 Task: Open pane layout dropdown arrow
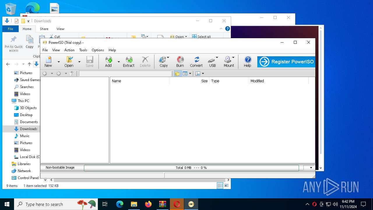203,73
